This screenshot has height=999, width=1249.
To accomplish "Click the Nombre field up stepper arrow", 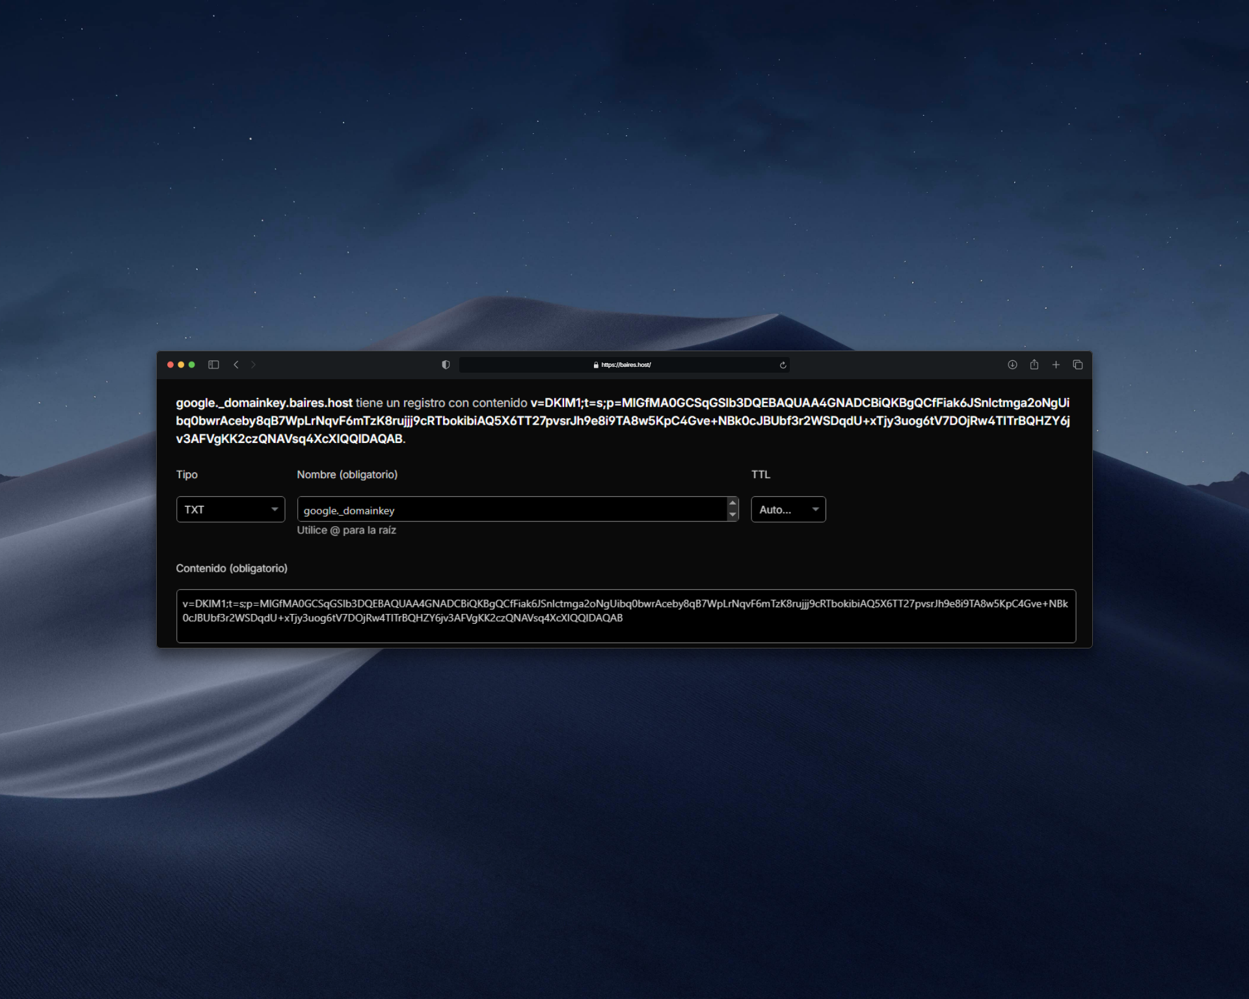I will [x=732, y=503].
